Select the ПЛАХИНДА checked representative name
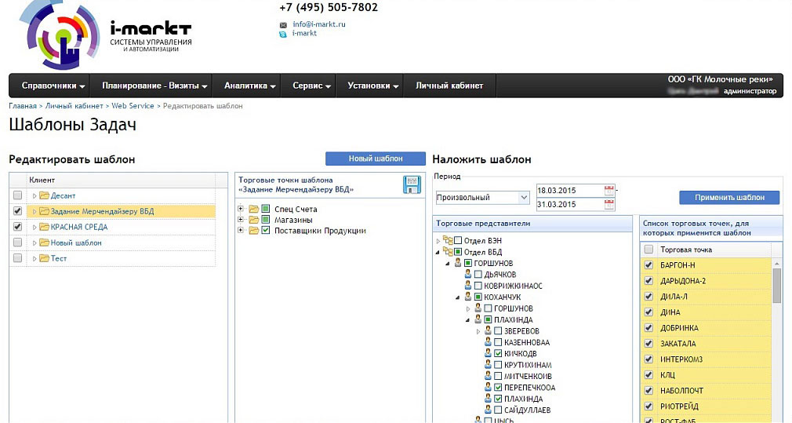This screenshot has height=423, width=792. tap(523, 399)
